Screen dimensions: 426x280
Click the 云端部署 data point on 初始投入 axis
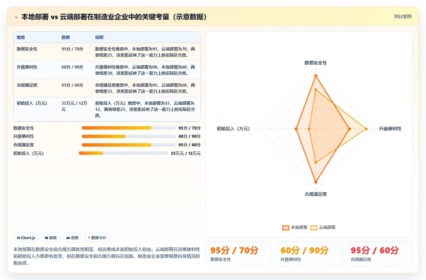(x=309, y=129)
